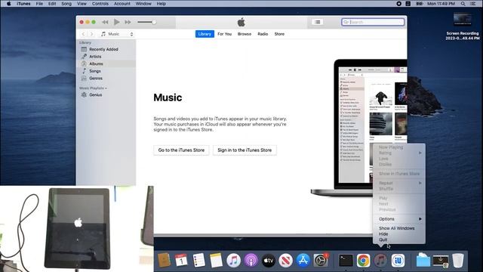Open the Downloads folder in Dock
Screen dimensions: 483x272
click(423, 260)
